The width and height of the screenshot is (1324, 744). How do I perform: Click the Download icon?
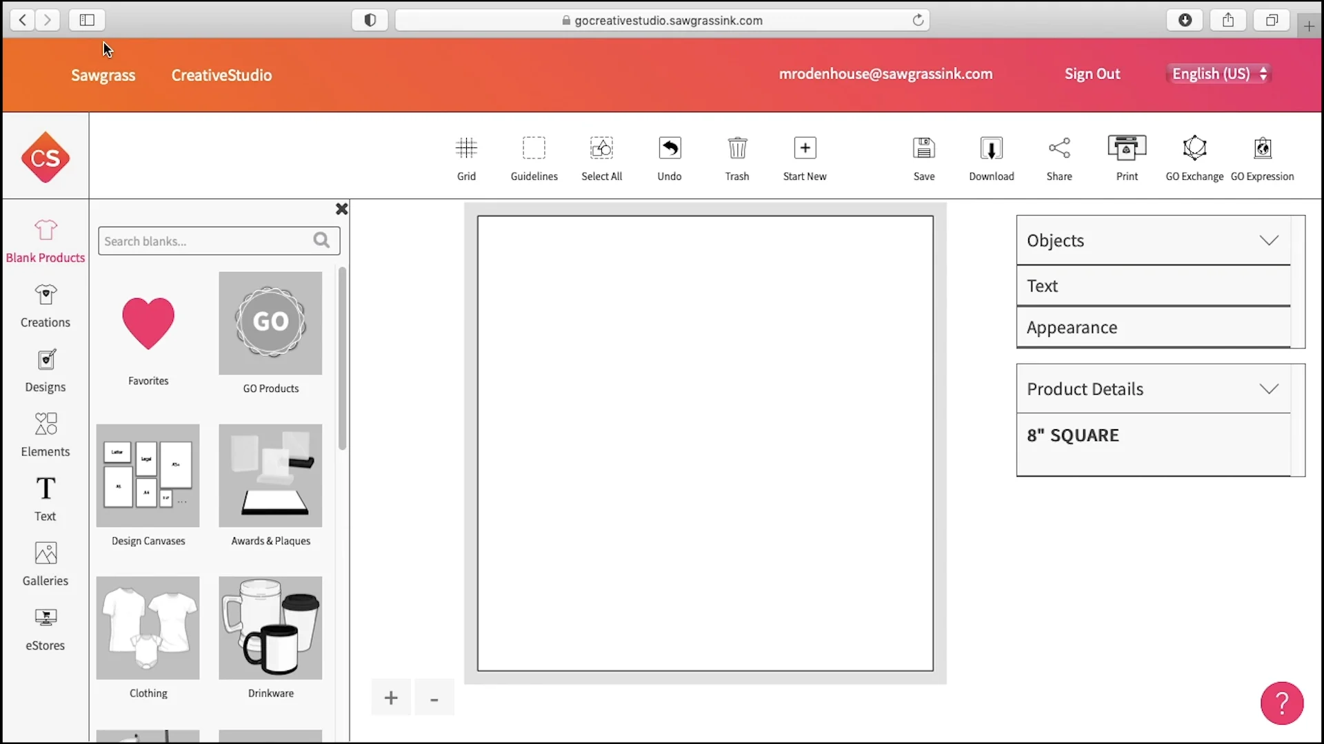[x=991, y=149]
